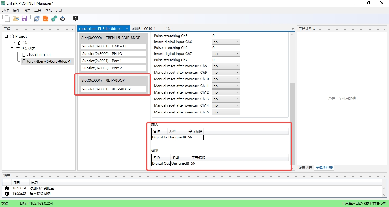Select Subslot(0x8001) Port 1 entry
Image resolution: width=389 pixels, height=207 pixels.
114,61
